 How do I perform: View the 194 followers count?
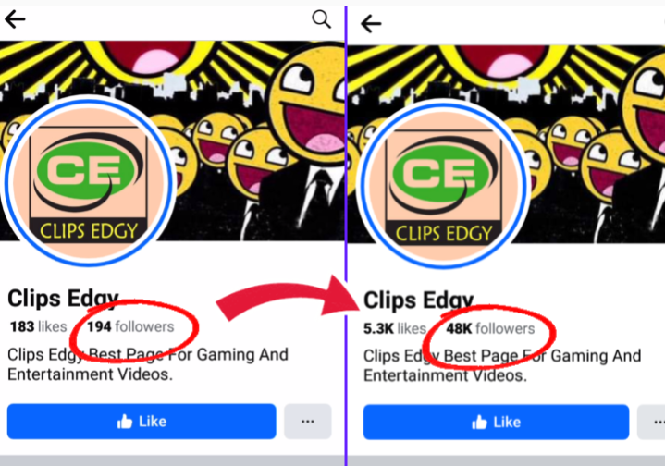130,326
